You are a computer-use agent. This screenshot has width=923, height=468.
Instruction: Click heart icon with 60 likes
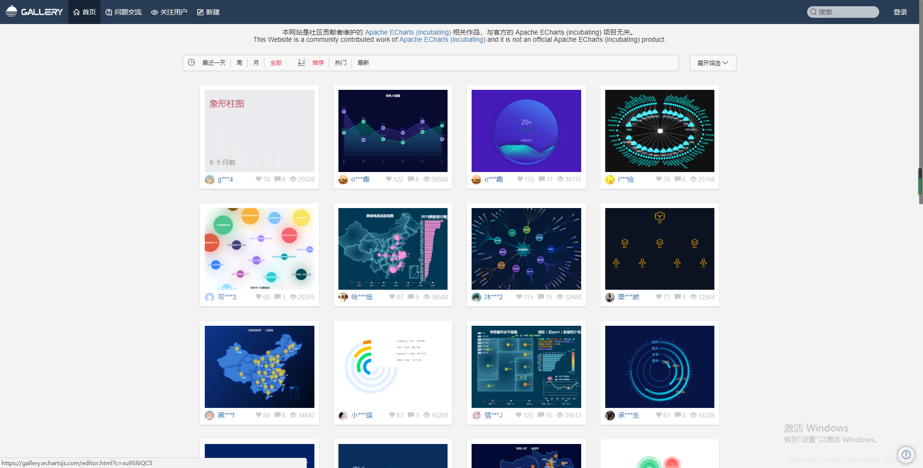(x=259, y=415)
